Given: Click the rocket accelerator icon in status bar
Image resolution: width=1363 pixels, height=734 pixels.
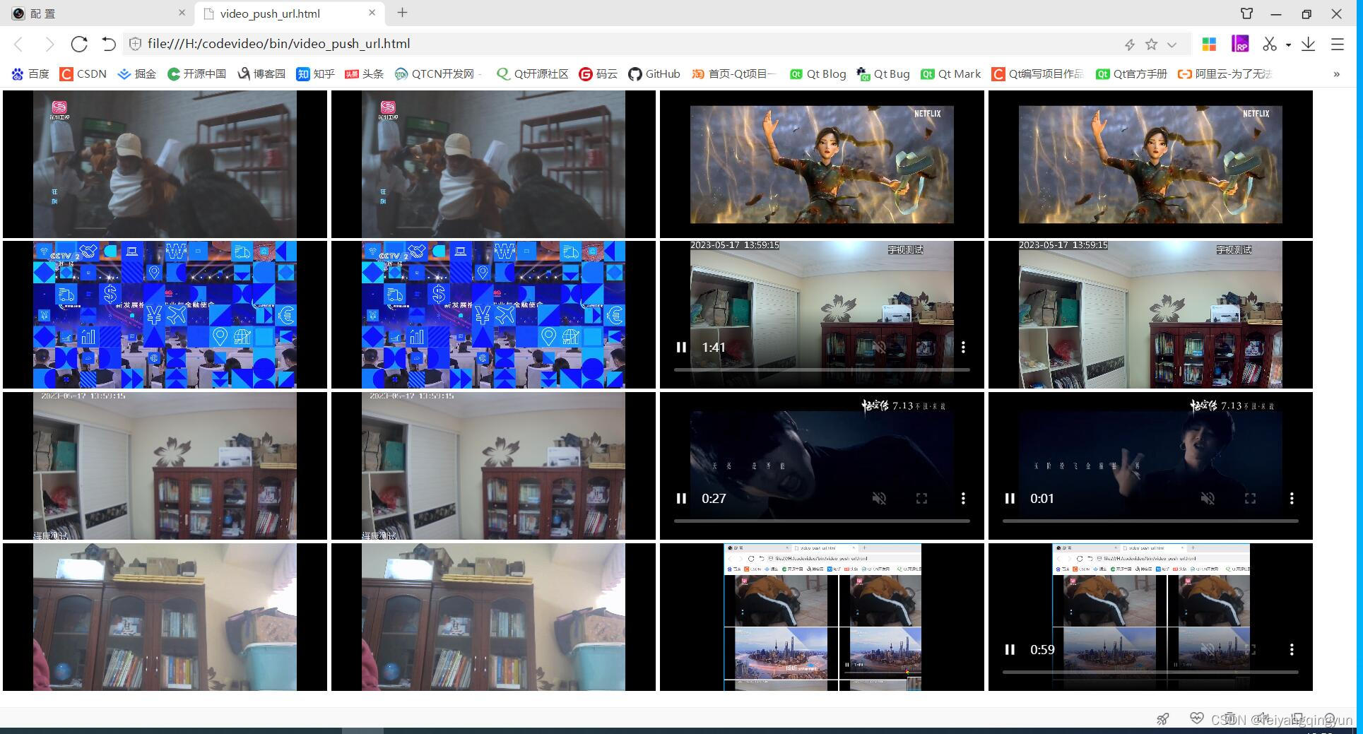Looking at the screenshot, I should (x=1162, y=719).
